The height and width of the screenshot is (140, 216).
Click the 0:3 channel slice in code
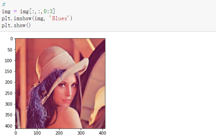click(x=48, y=11)
